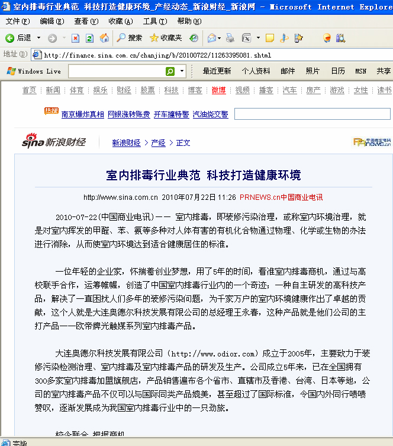
Task: Click hot search link 网银涨转账费
Action: pos(129,114)
